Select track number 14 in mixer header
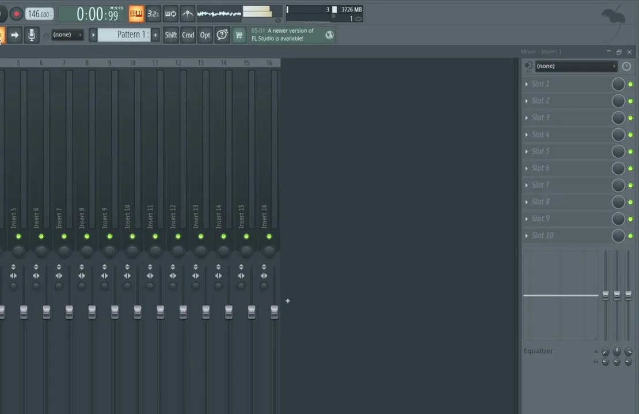 [x=224, y=63]
